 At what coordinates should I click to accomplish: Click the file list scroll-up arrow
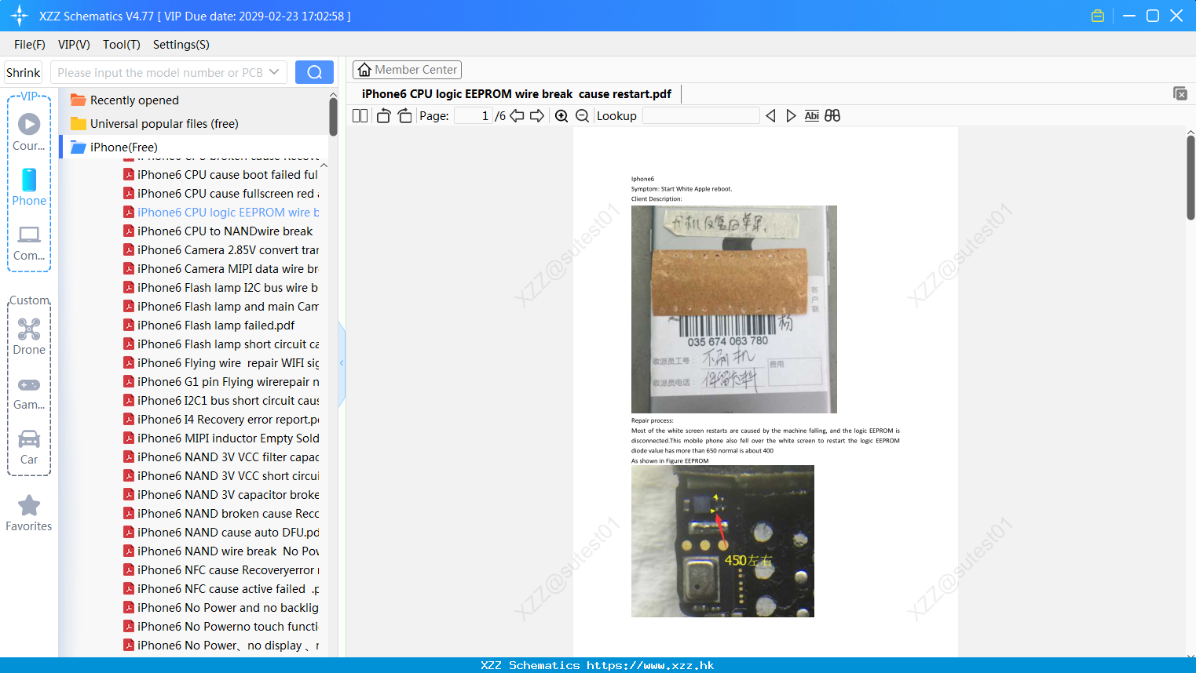tap(324, 166)
